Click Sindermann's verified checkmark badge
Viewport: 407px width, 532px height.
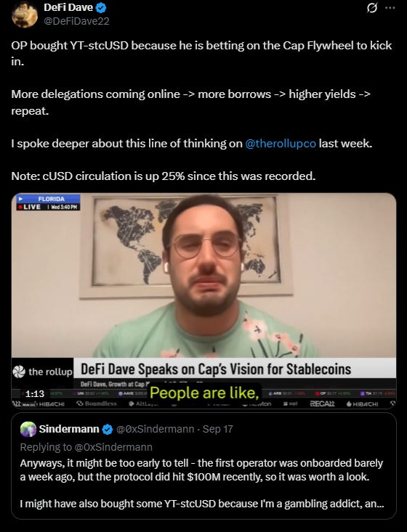point(108,430)
